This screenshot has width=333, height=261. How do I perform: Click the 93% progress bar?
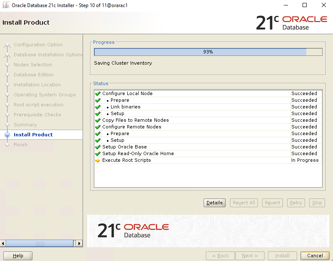coord(208,52)
